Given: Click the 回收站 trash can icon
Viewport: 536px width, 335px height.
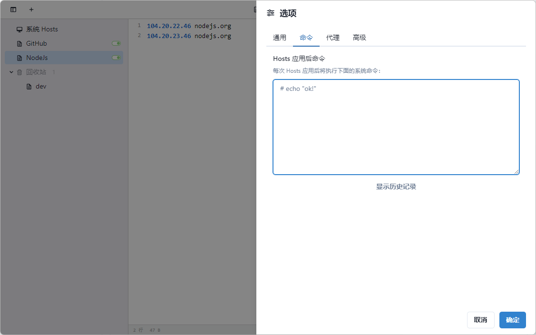Looking at the screenshot, I should pos(19,72).
